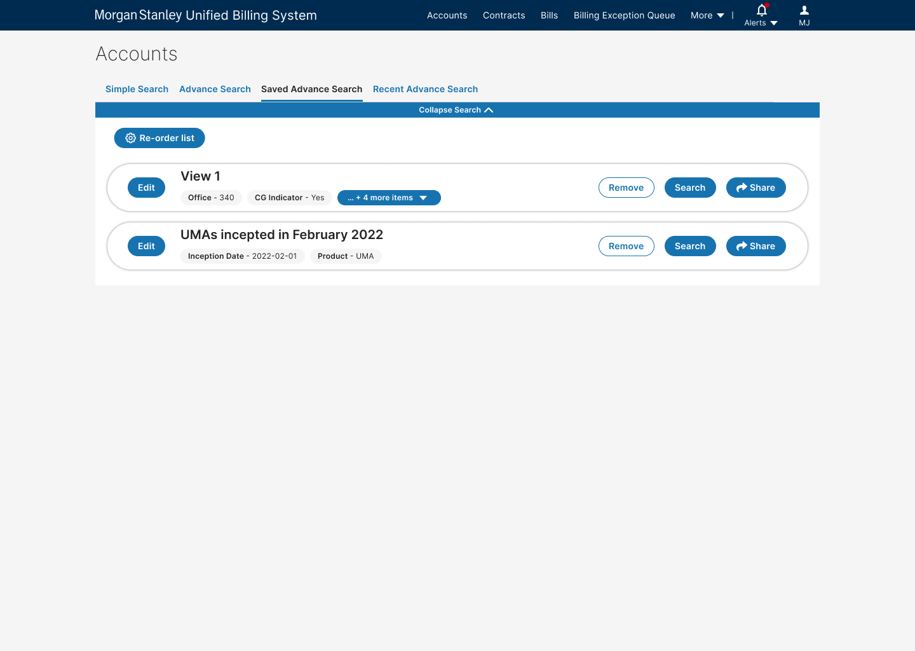This screenshot has height=651, width=915.
Task: Open the MJ user profile icon
Action: click(804, 15)
